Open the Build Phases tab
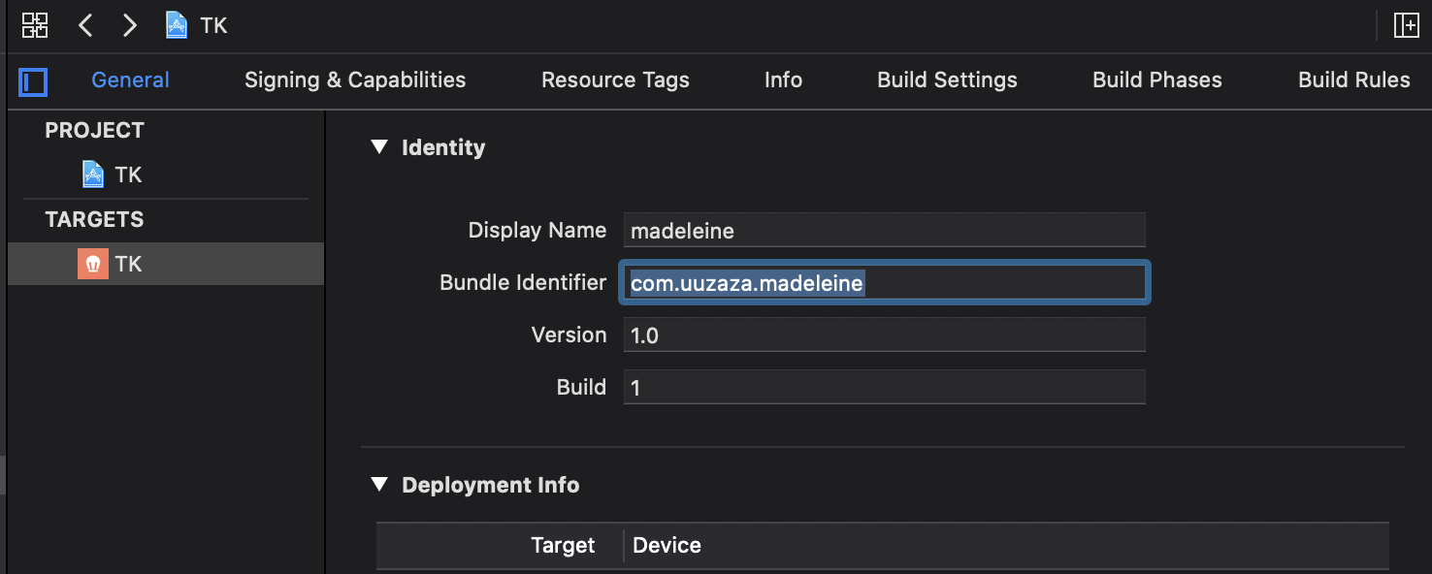Viewport: 1432px width, 574px height. pos(1157,80)
